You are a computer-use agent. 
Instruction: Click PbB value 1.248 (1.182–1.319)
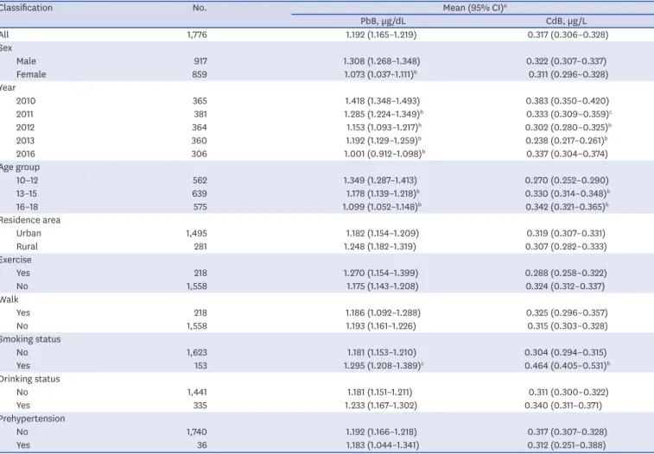pyautogui.click(x=380, y=247)
